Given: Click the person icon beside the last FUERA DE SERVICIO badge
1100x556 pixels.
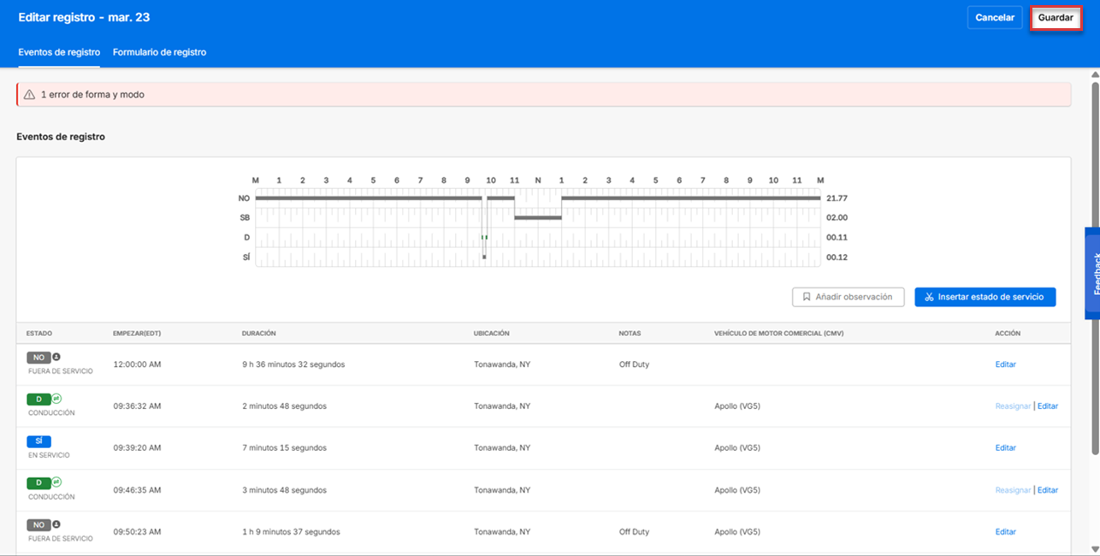Looking at the screenshot, I should tap(56, 523).
